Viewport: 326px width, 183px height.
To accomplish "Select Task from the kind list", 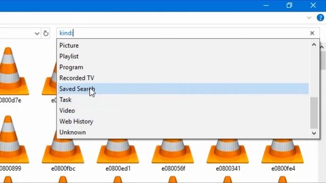I will pyautogui.click(x=183, y=100).
